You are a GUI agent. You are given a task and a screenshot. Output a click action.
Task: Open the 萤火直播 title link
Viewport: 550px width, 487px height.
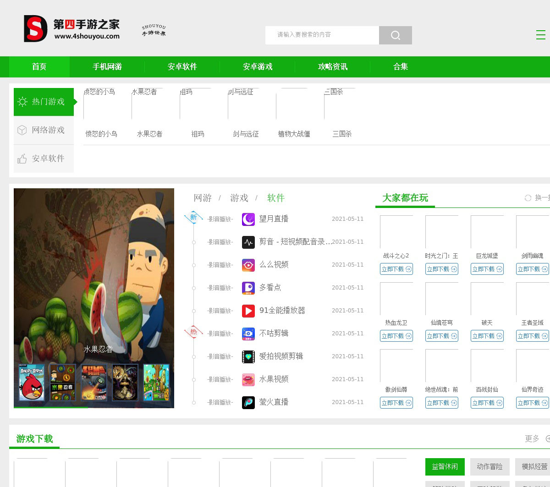click(x=274, y=402)
